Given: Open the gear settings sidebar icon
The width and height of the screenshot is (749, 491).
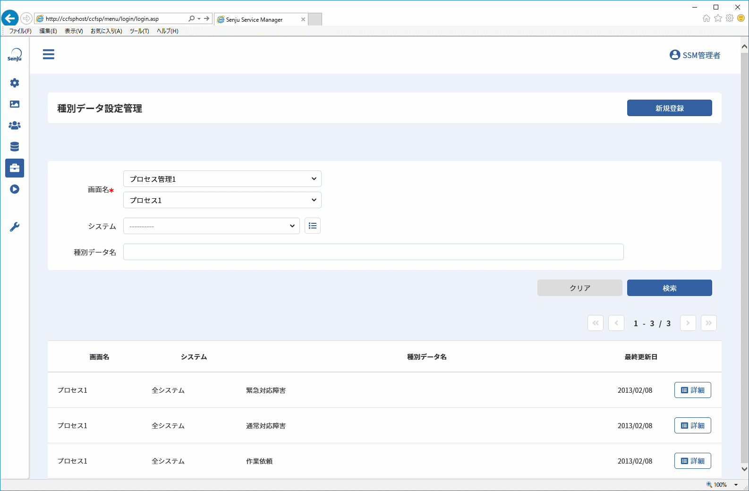Looking at the screenshot, I should tap(15, 83).
